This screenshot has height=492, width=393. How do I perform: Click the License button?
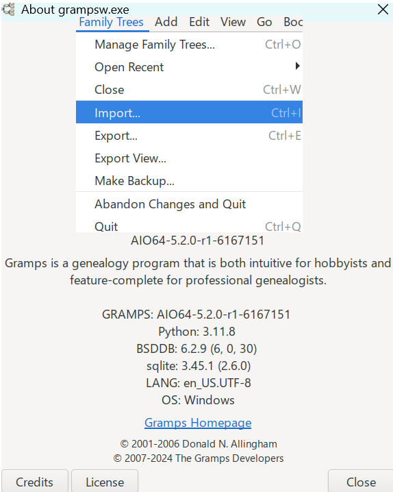pyautogui.click(x=105, y=482)
